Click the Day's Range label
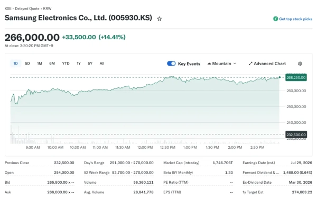Image resolution: width=317 pixels, height=198 pixels. click(94, 163)
